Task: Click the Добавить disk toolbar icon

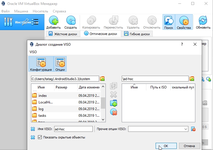Action: (x=53, y=20)
